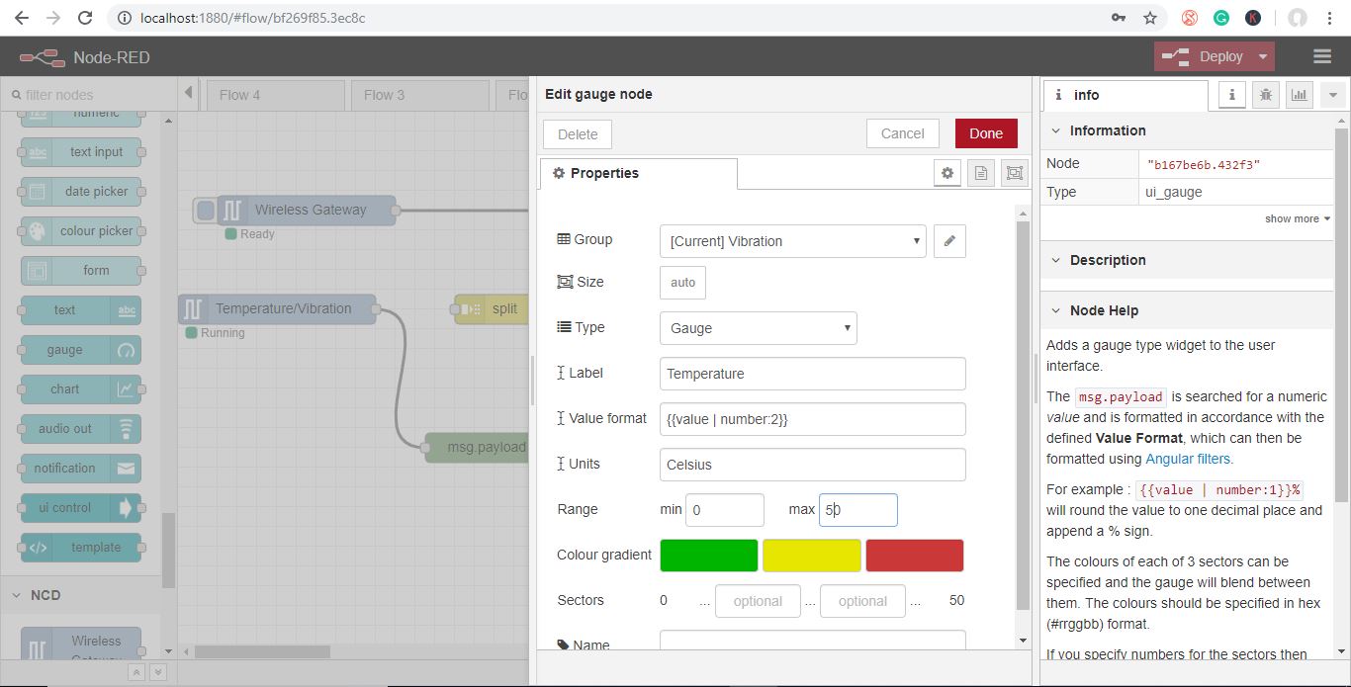
Task: Switch to the Flow 4 tab
Action: [x=276, y=95]
